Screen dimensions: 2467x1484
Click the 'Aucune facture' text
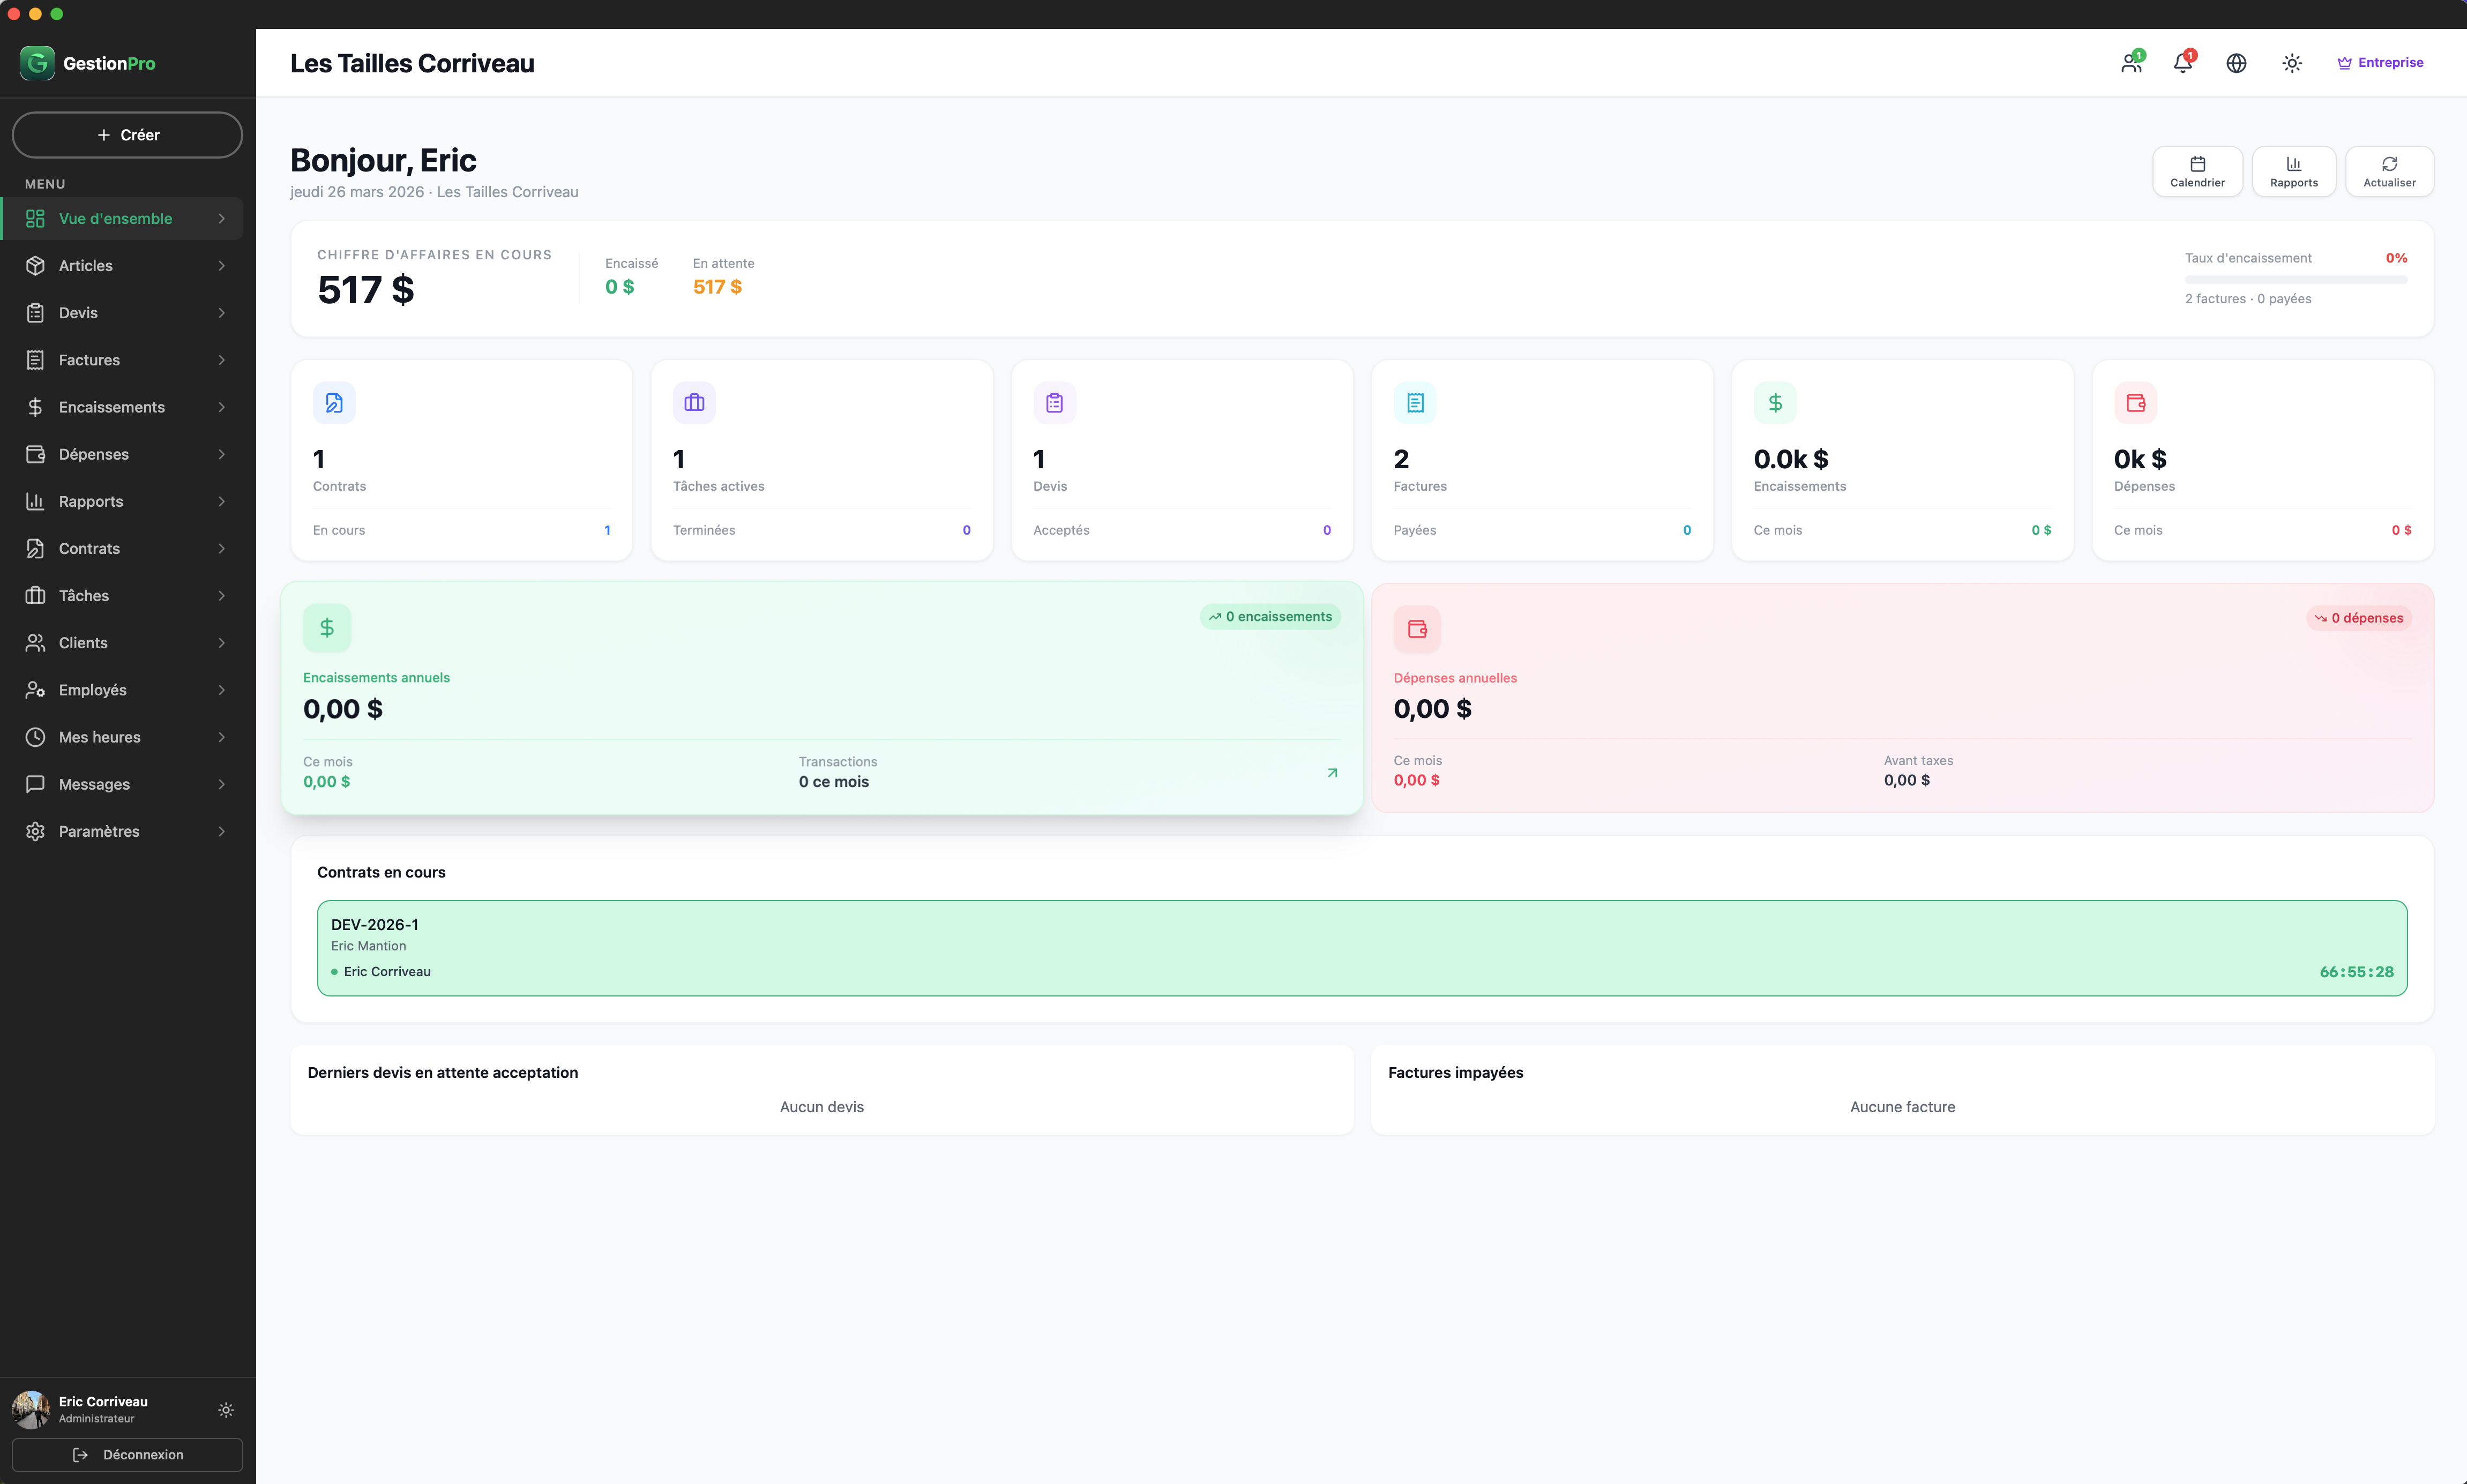tap(1902, 1107)
